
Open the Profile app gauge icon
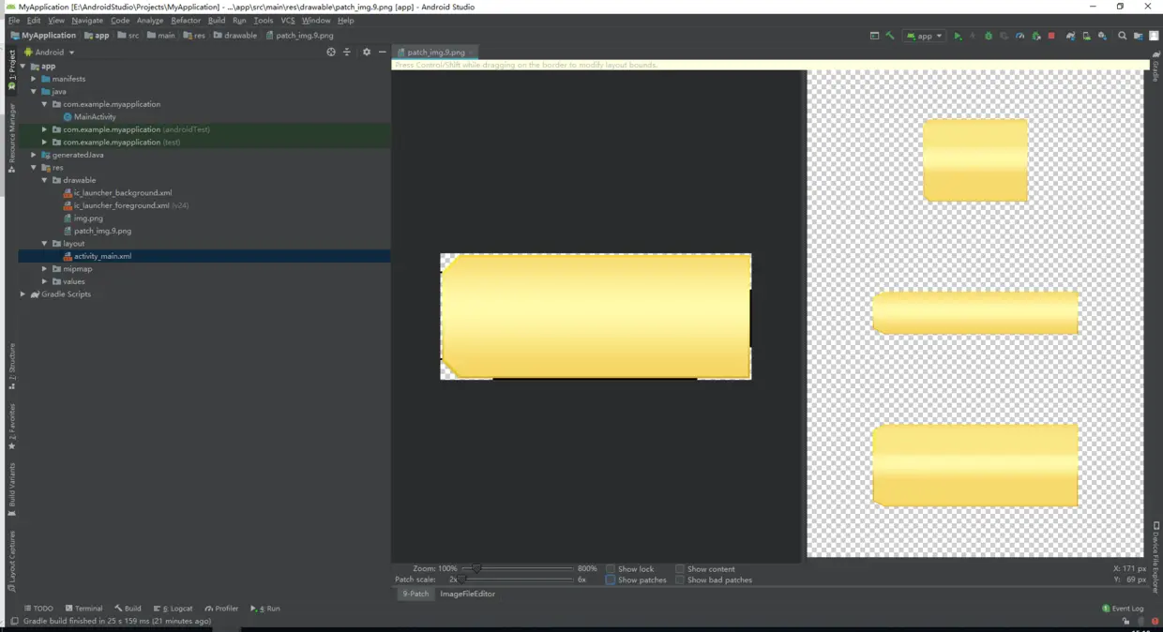pyautogui.click(x=1020, y=36)
